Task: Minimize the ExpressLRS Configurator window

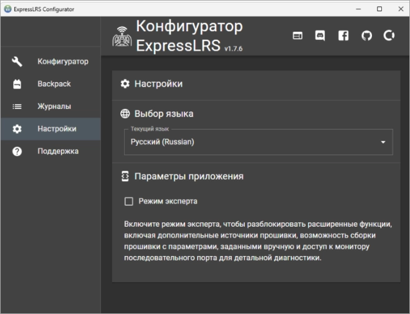Action: coord(358,9)
